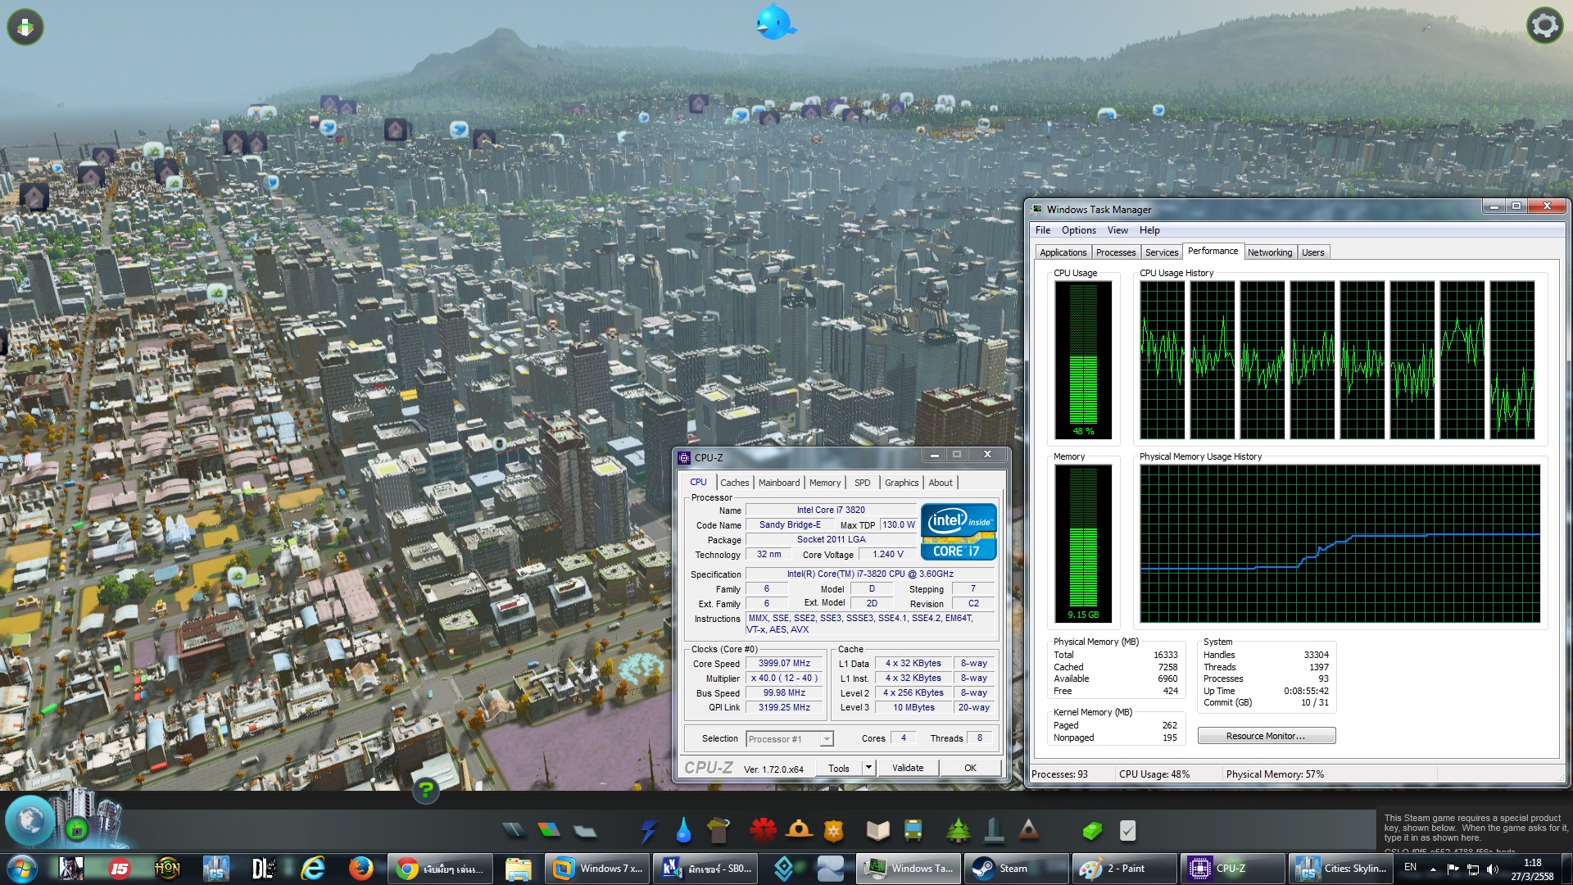Open the Roads build menu

tap(514, 831)
